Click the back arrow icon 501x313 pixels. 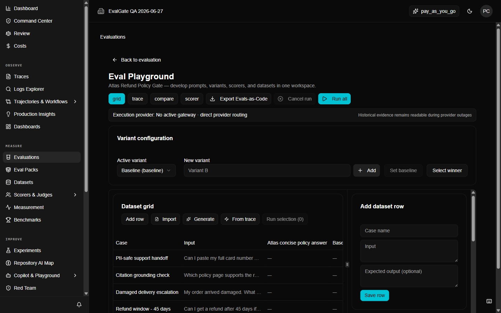[115, 60]
